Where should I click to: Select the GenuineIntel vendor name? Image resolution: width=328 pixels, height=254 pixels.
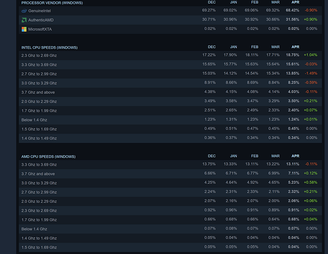(x=40, y=10)
